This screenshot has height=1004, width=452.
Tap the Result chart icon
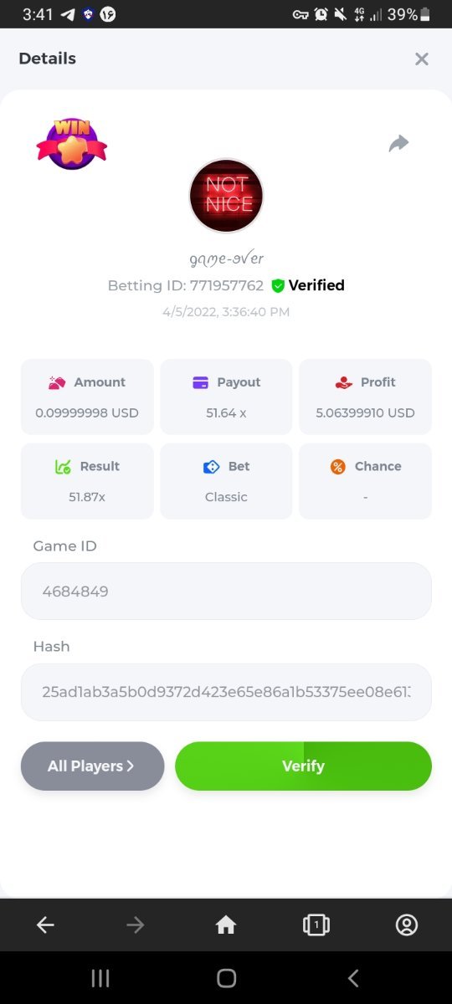coord(63,467)
